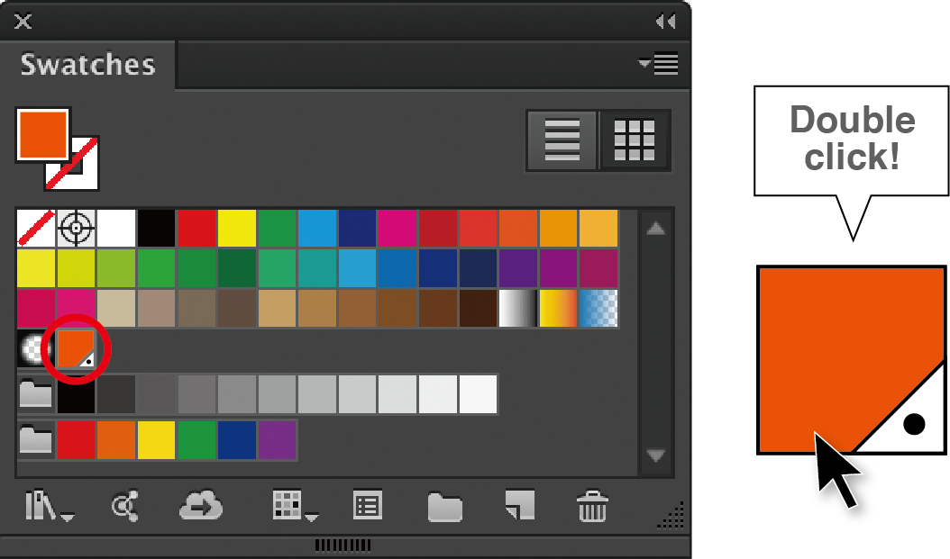The image size is (950, 559).
Task: Select the grayscale color group folder
Action: coord(36,394)
